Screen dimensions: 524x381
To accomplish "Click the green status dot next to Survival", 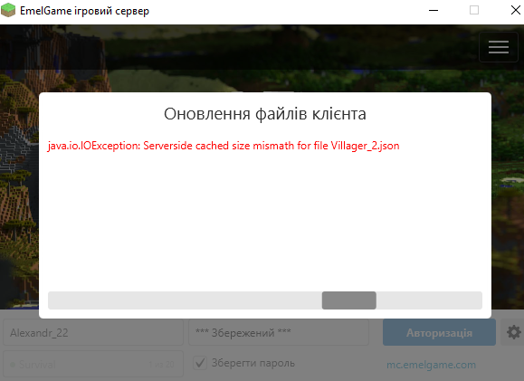I will coord(13,365).
